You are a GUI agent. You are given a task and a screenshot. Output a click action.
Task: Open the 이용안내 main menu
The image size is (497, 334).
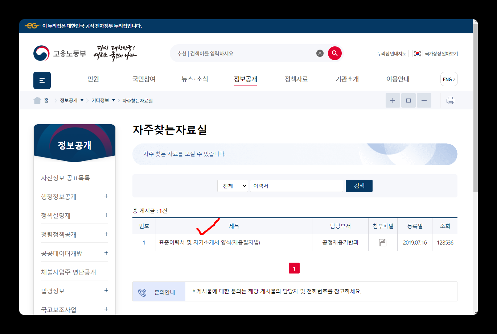[398, 79]
